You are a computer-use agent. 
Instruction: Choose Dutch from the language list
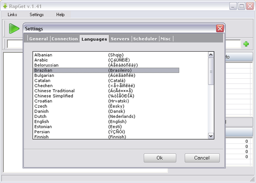point(106,116)
